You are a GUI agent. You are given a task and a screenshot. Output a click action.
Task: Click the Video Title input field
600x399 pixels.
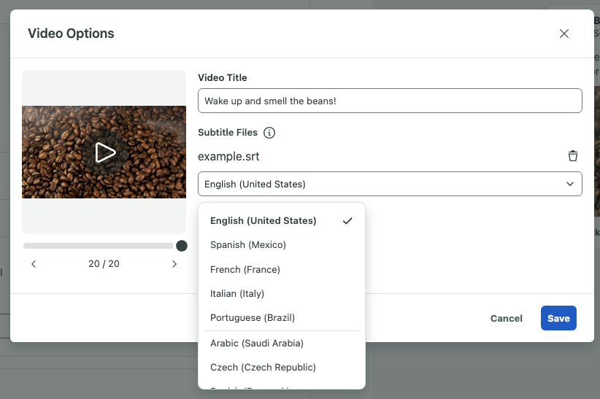click(x=390, y=101)
